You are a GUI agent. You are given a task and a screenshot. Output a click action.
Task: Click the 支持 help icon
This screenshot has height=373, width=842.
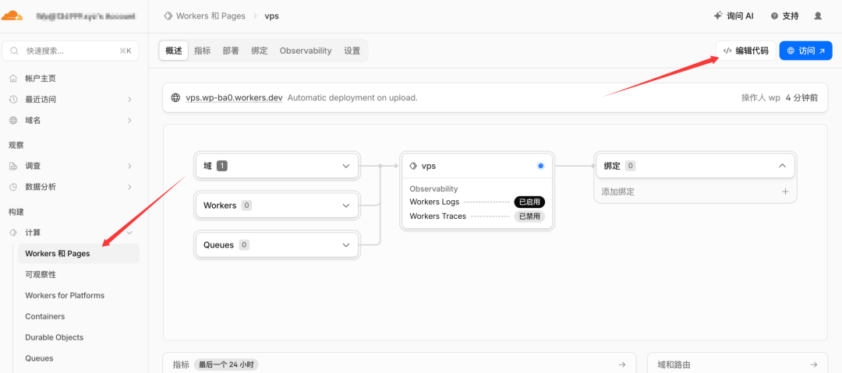coord(774,16)
